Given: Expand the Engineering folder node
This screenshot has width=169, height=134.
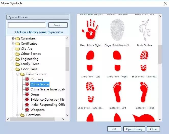Looking at the screenshot, I should [x=13, y=59].
